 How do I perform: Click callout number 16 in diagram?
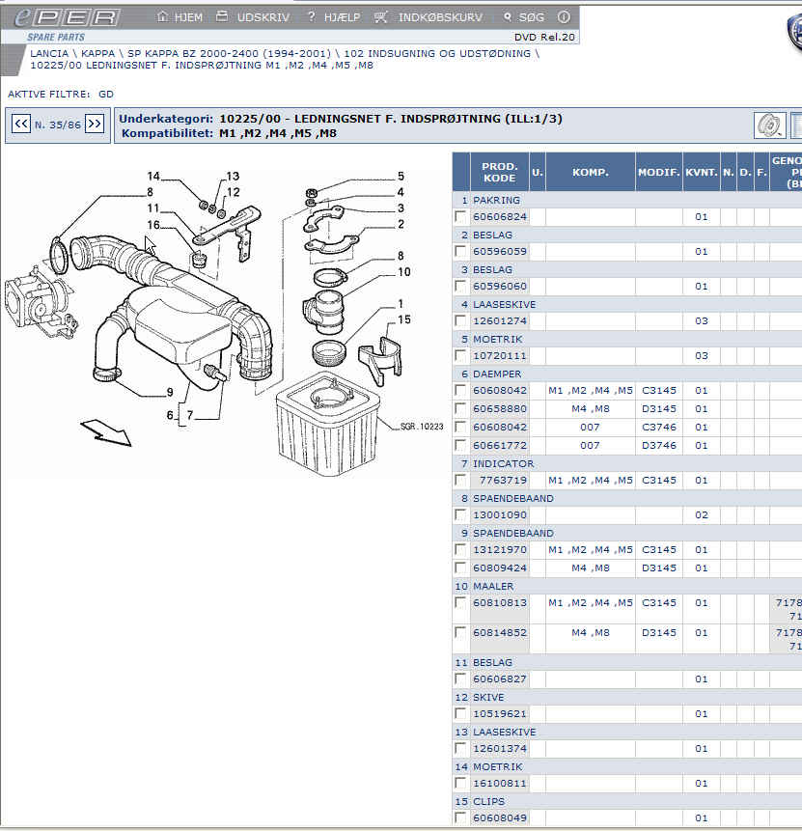point(153,225)
